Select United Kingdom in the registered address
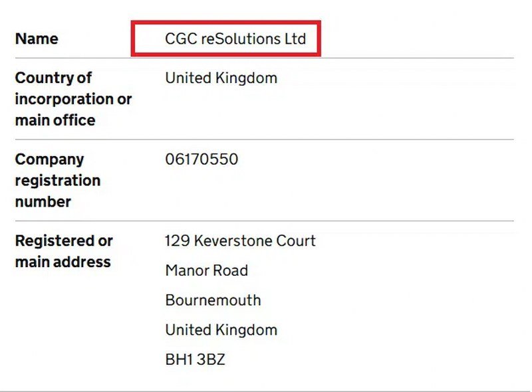This screenshot has width=532, height=392. [x=221, y=330]
